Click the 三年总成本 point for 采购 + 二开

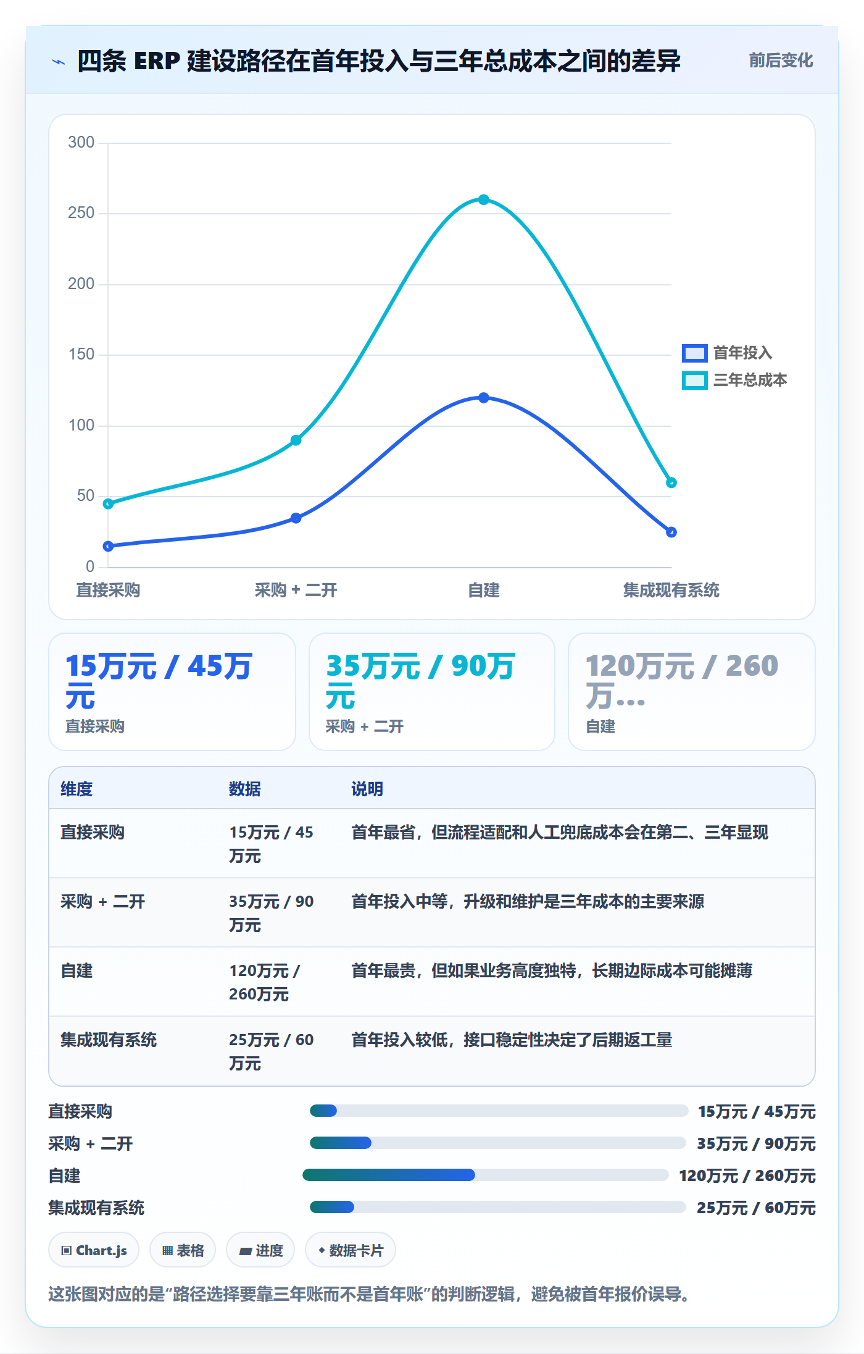tap(296, 440)
